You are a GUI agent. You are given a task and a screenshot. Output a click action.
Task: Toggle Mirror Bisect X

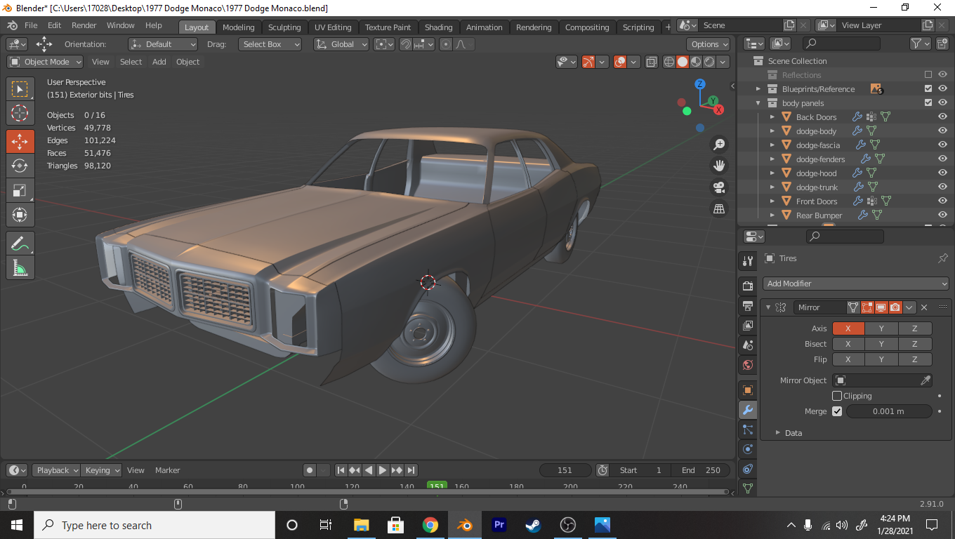tap(848, 344)
